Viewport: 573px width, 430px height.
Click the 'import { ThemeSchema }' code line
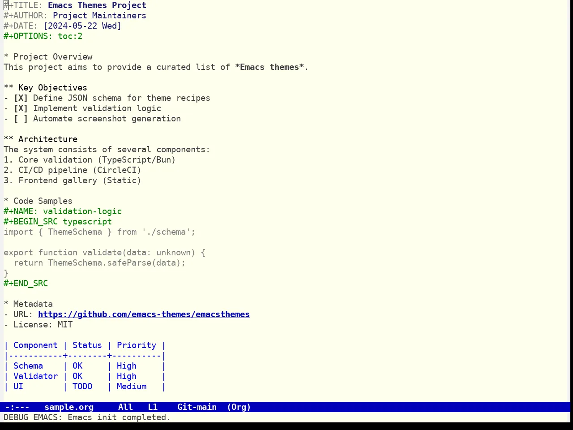coord(99,232)
